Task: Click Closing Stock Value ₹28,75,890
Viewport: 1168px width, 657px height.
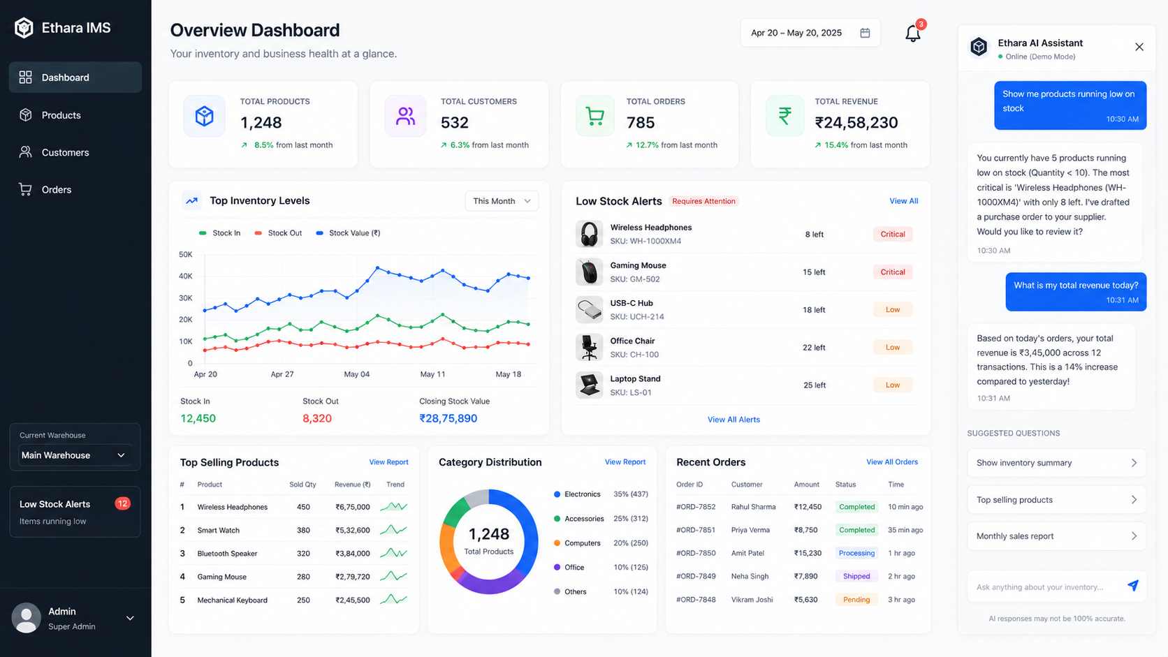Action: pyautogui.click(x=448, y=418)
